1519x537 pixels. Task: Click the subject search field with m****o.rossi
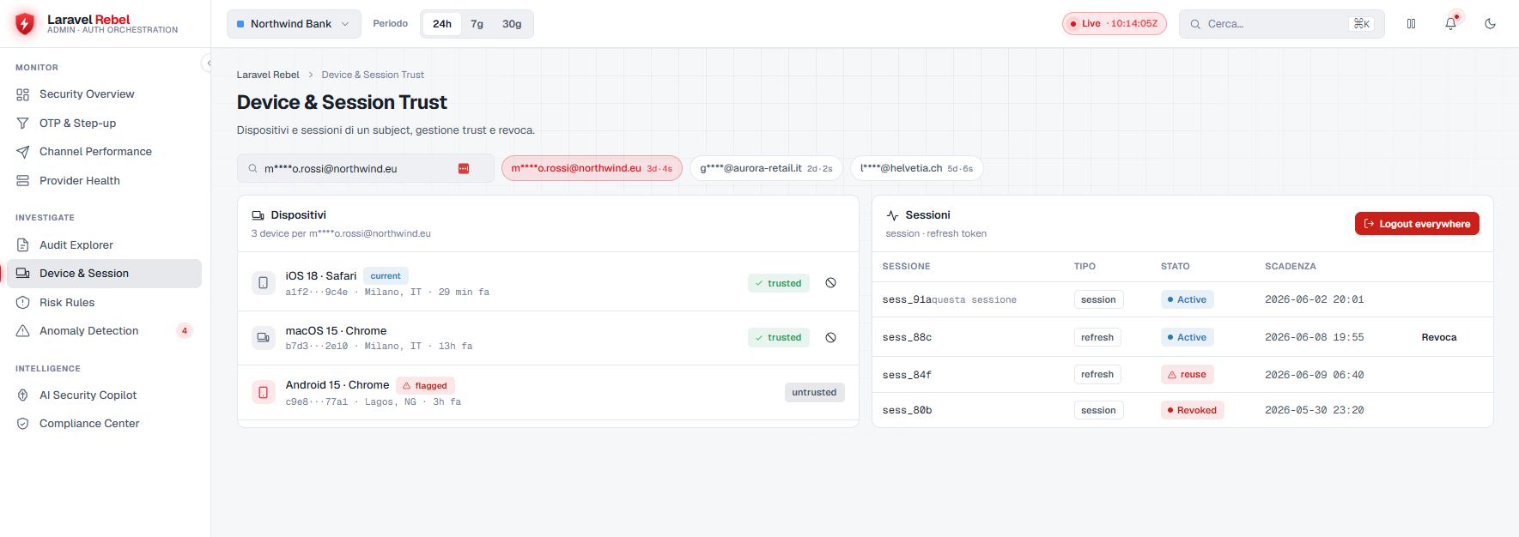(365, 169)
